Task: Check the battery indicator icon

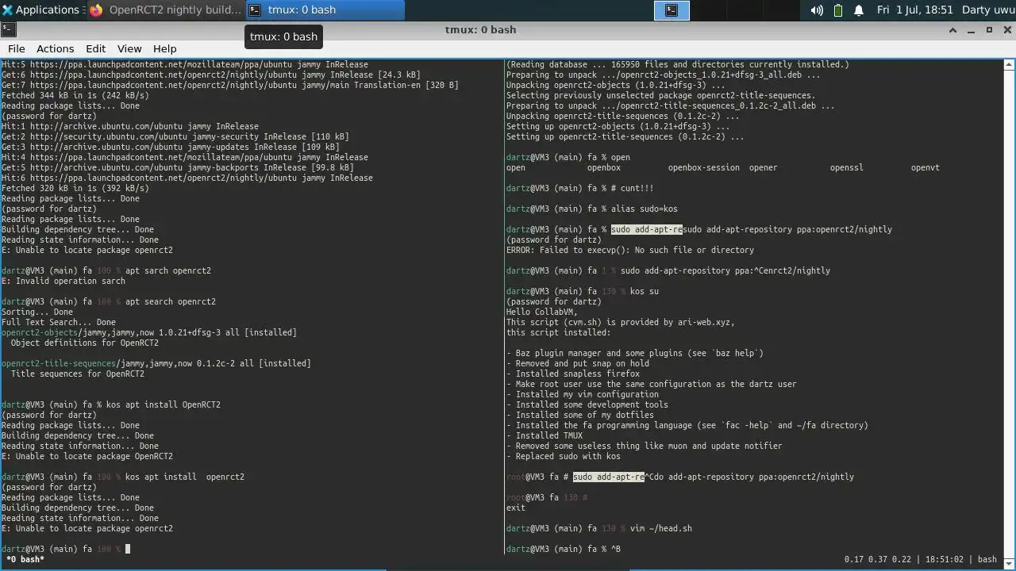Action: 838,10
